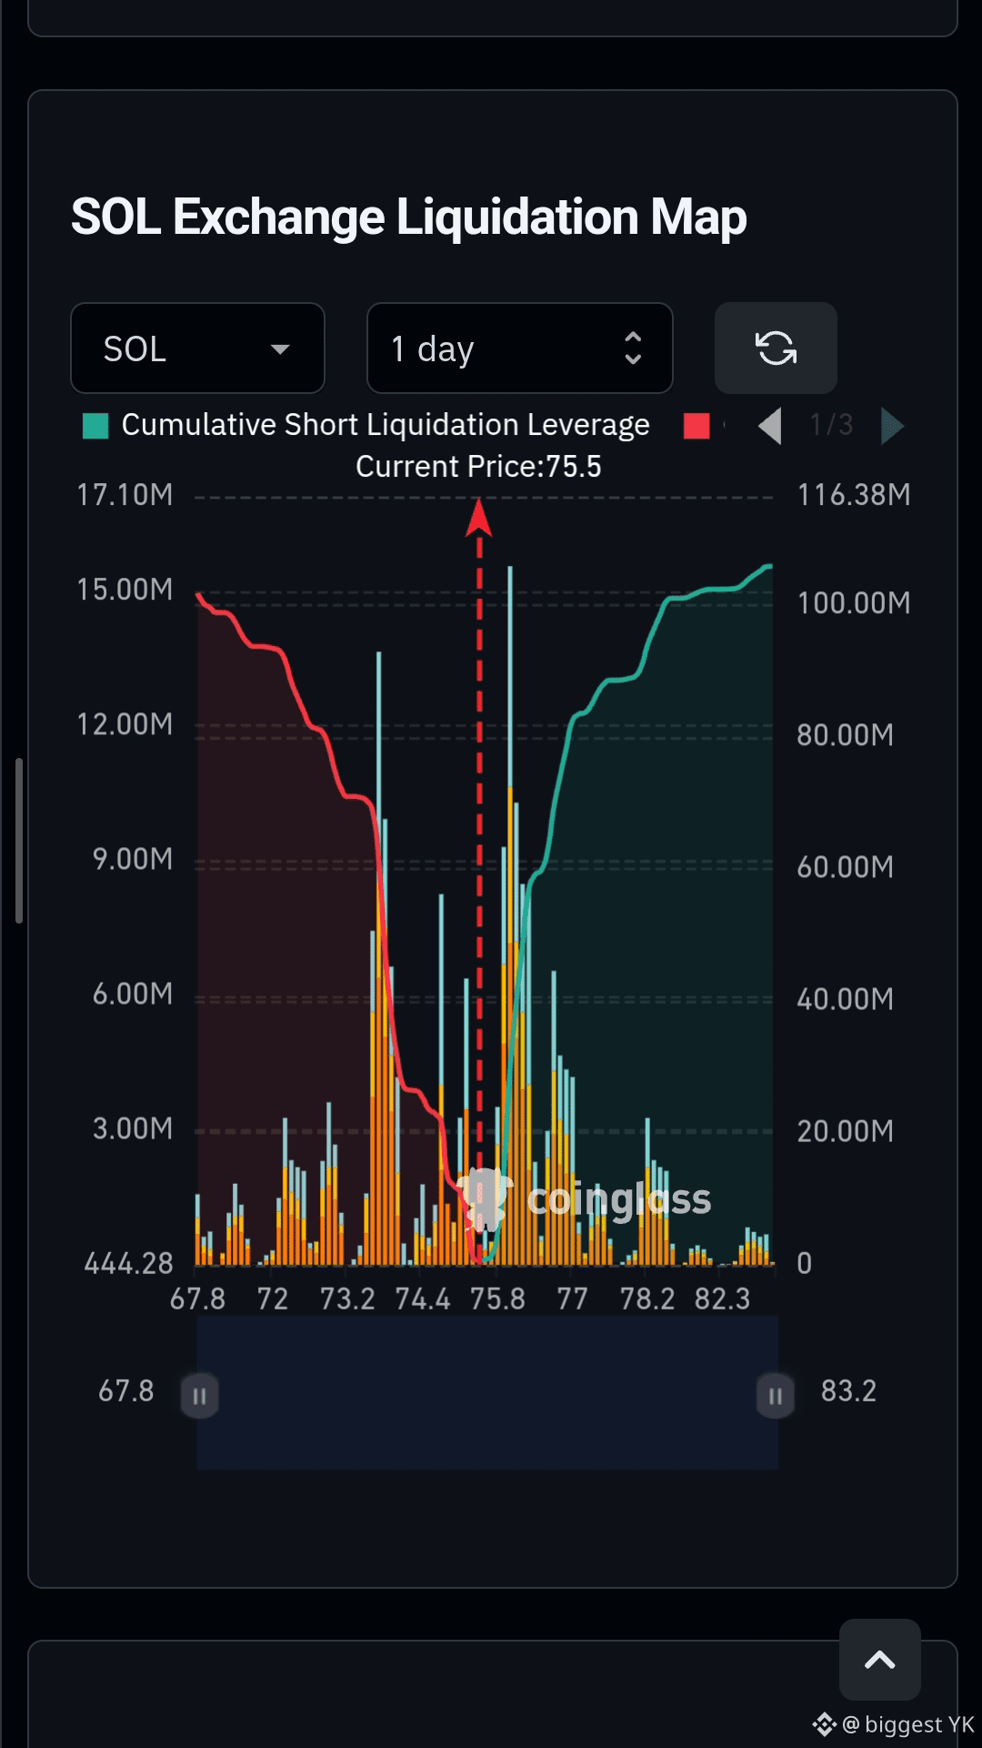This screenshot has width=982, height=1748.
Task: Toggle the red legend series swatch
Action: pyautogui.click(x=696, y=426)
